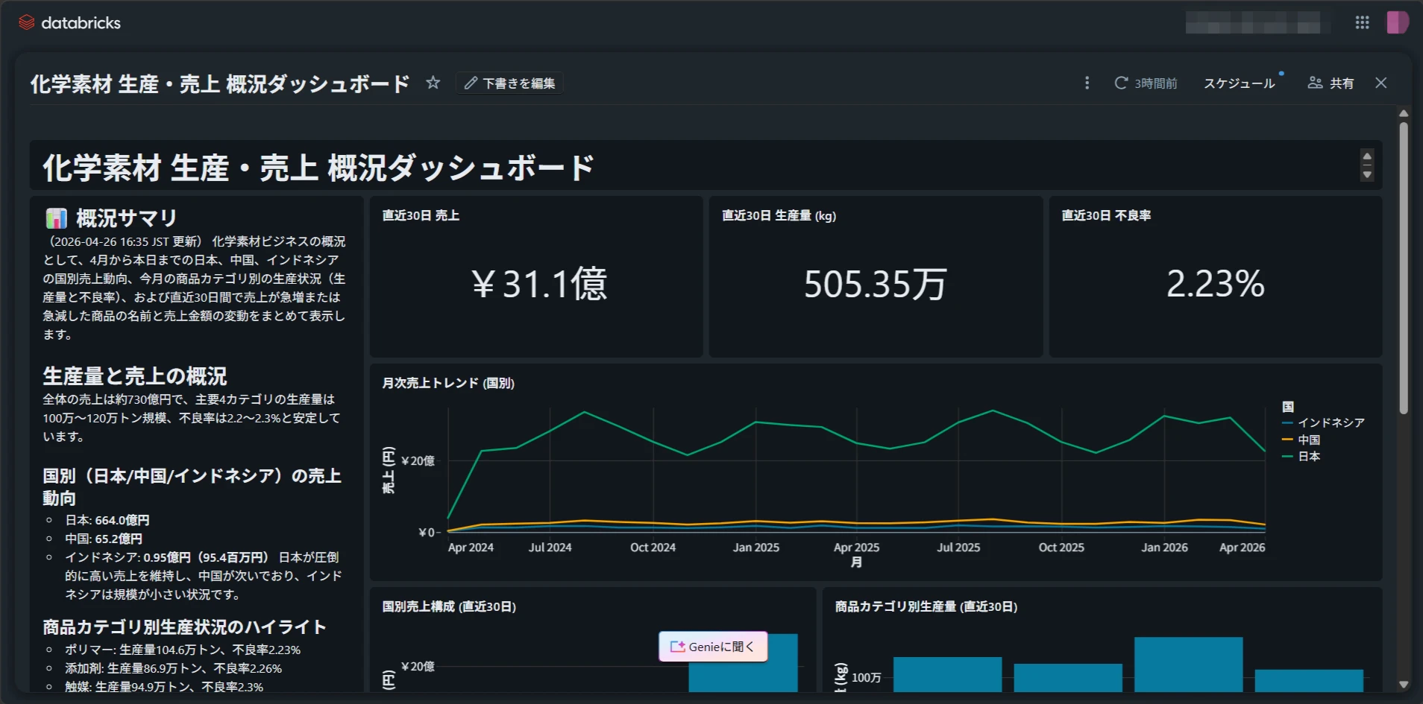Click the Genie icon in Genieに聞く
Image resolution: width=1423 pixels, height=704 pixels.
pyautogui.click(x=677, y=646)
